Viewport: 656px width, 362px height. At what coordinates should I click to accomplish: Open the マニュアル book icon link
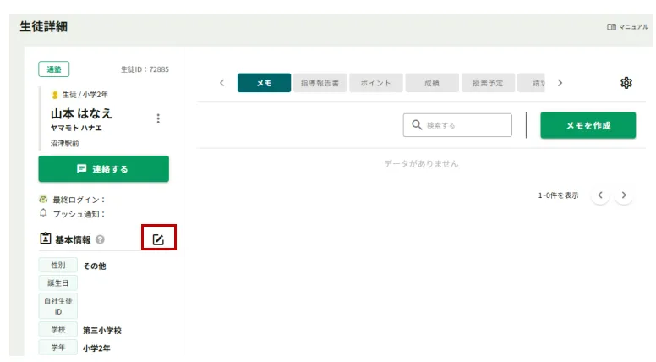coord(611,27)
